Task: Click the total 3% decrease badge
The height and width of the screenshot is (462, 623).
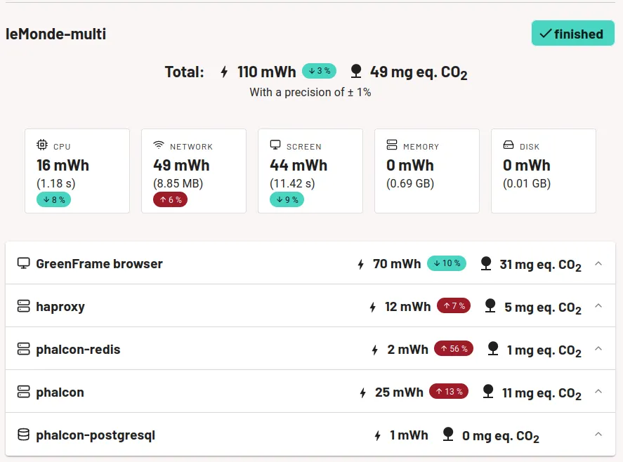Action: [x=319, y=71]
